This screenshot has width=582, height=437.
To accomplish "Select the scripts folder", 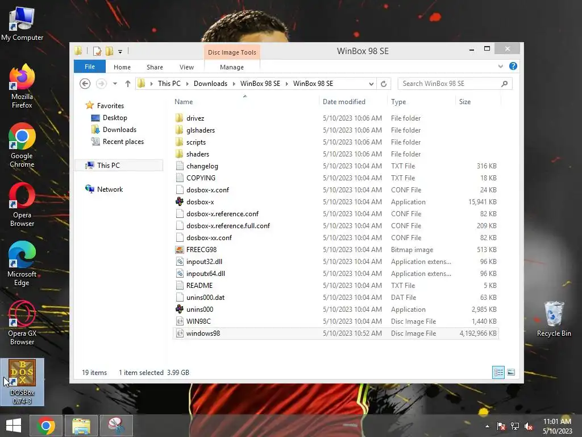I will 335,142.
